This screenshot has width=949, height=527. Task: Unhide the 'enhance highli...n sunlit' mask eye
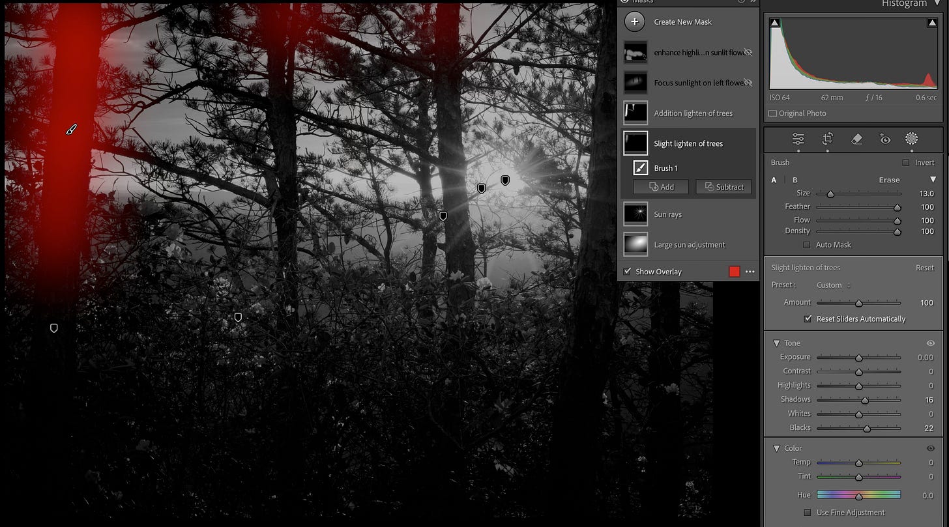[748, 52]
